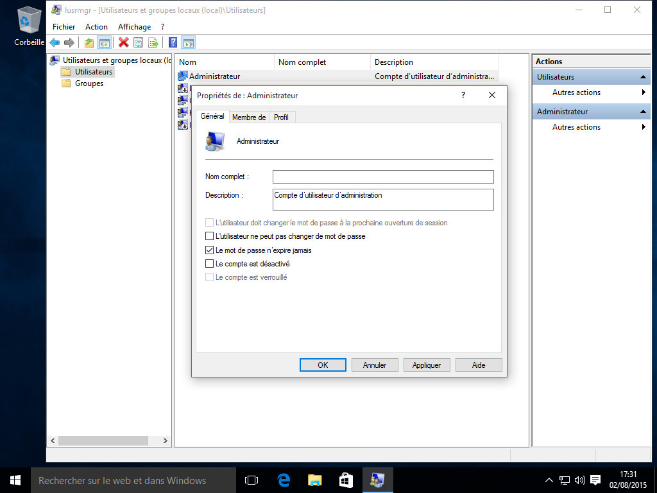Open the network tray icon
The width and height of the screenshot is (657, 493).
click(x=565, y=480)
